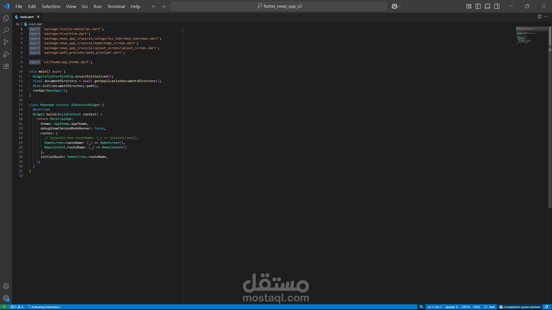Image resolution: width=552 pixels, height=310 pixels.
Task: Toggle the bottom panel layout button
Action: [x=487, y=6]
